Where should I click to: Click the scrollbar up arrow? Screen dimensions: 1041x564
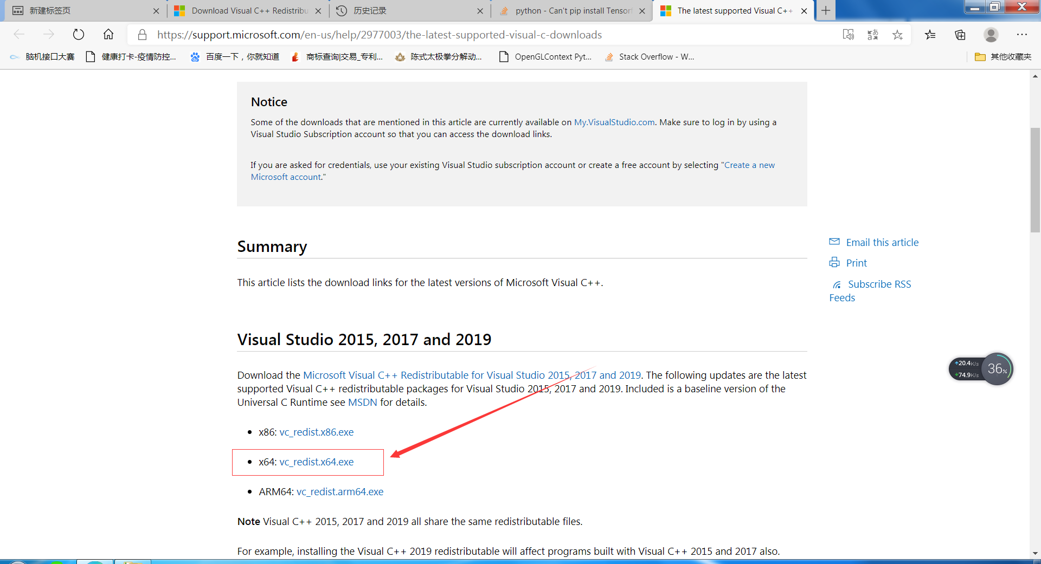(x=1036, y=76)
